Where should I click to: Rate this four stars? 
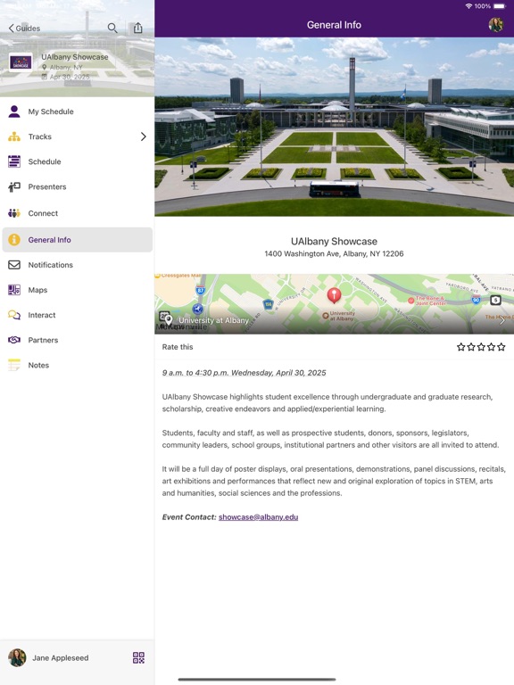click(492, 347)
